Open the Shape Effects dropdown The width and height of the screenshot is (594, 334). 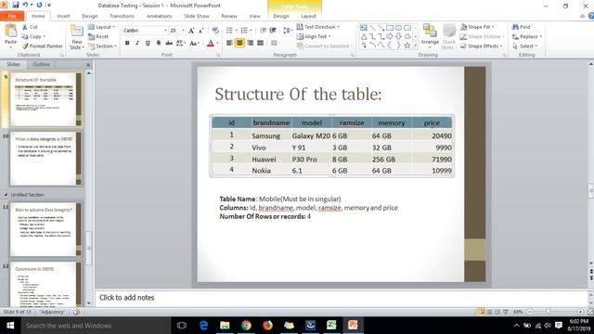(x=482, y=45)
